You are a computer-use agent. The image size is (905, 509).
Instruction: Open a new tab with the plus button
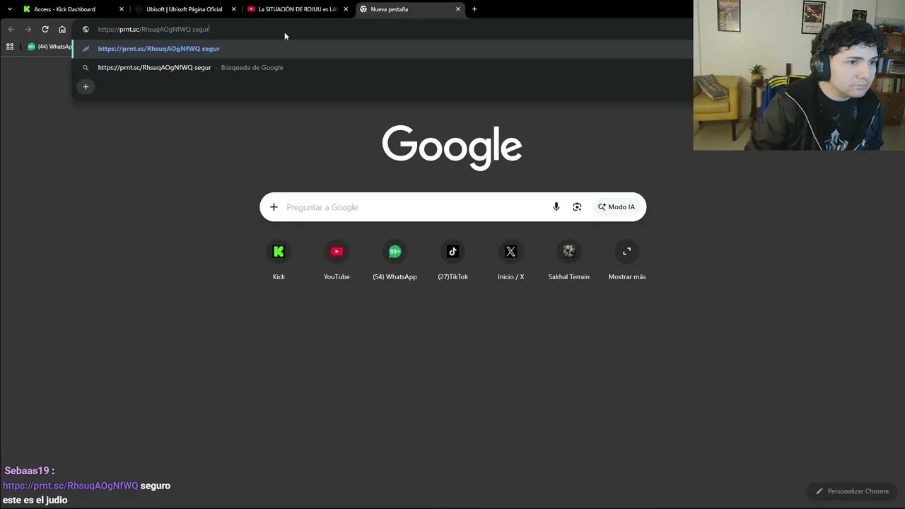tap(474, 9)
